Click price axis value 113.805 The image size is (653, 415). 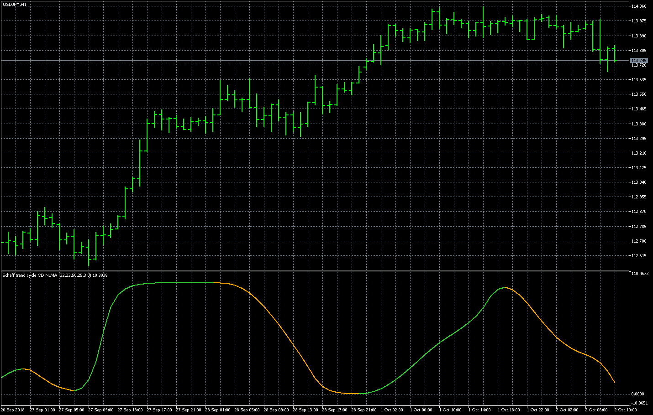tap(639, 51)
